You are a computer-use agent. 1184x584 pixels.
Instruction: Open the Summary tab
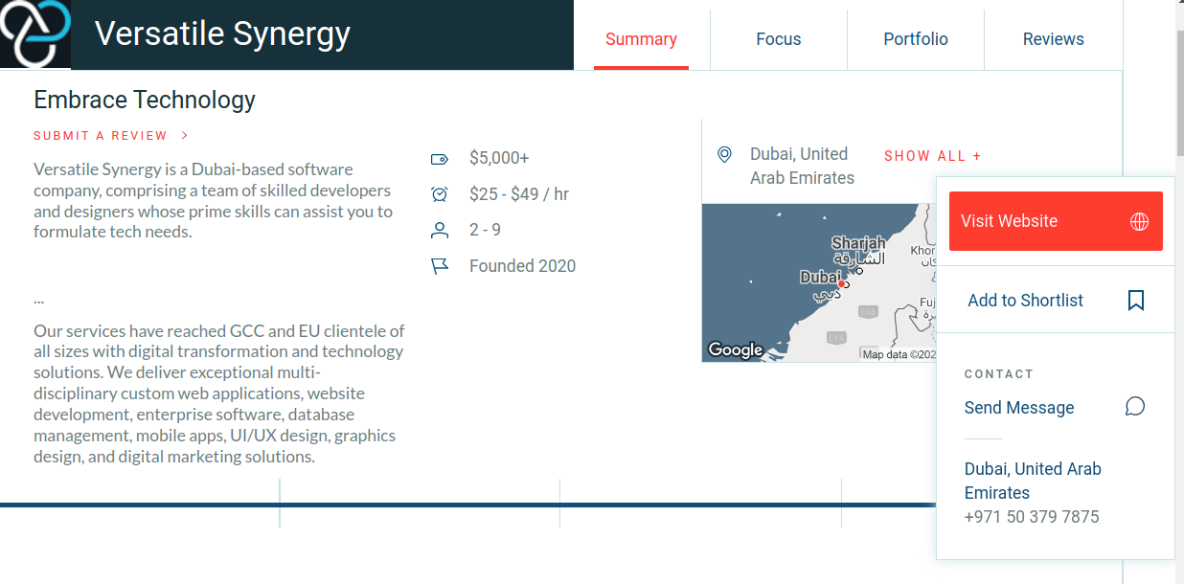click(641, 39)
